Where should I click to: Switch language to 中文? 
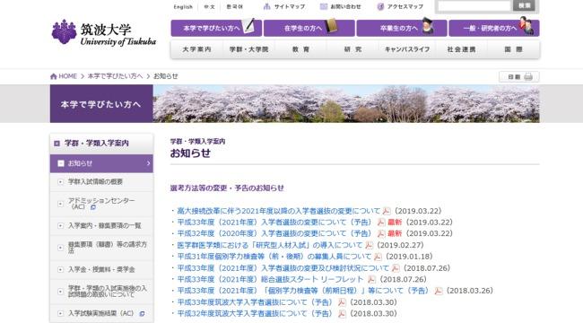pyautogui.click(x=210, y=6)
